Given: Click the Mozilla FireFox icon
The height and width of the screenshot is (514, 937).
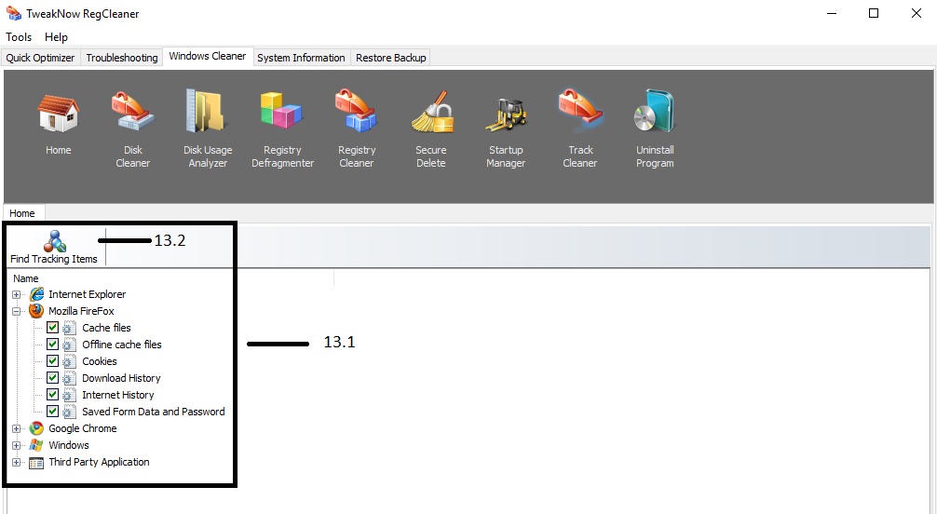Looking at the screenshot, I should pyautogui.click(x=36, y=311).
